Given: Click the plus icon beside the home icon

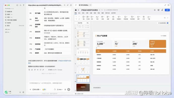Looking at the screenshot, I should point(78,10).
